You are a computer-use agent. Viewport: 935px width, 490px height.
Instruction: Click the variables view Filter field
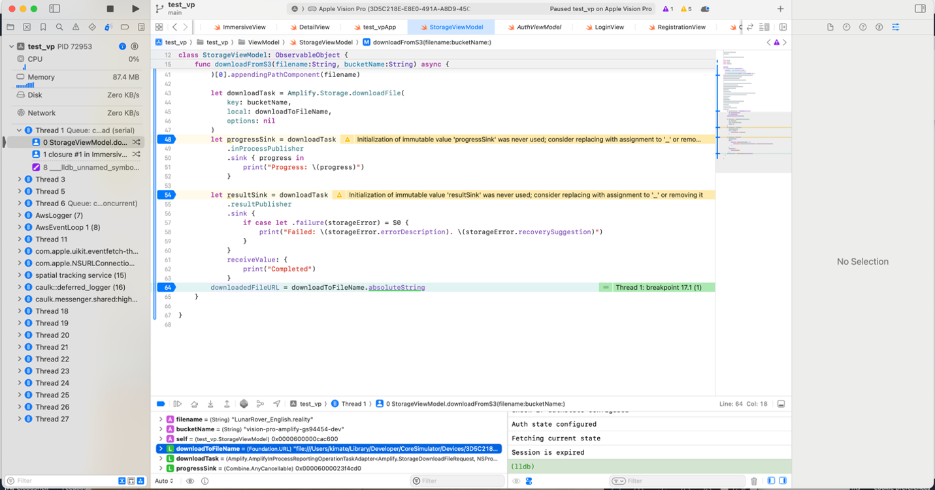[457, 481]
